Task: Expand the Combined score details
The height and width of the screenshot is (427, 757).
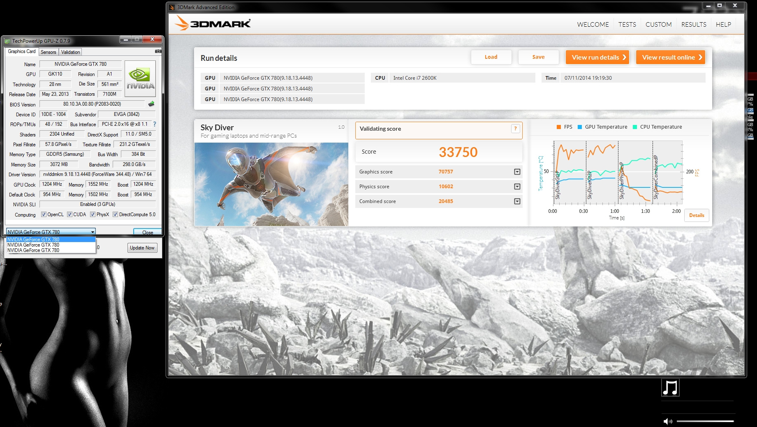Action: click(x=517, y=201)
